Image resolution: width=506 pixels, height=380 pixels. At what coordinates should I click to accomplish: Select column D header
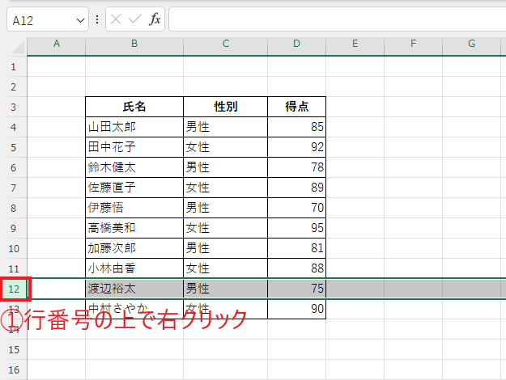click(x=296, y=46)
